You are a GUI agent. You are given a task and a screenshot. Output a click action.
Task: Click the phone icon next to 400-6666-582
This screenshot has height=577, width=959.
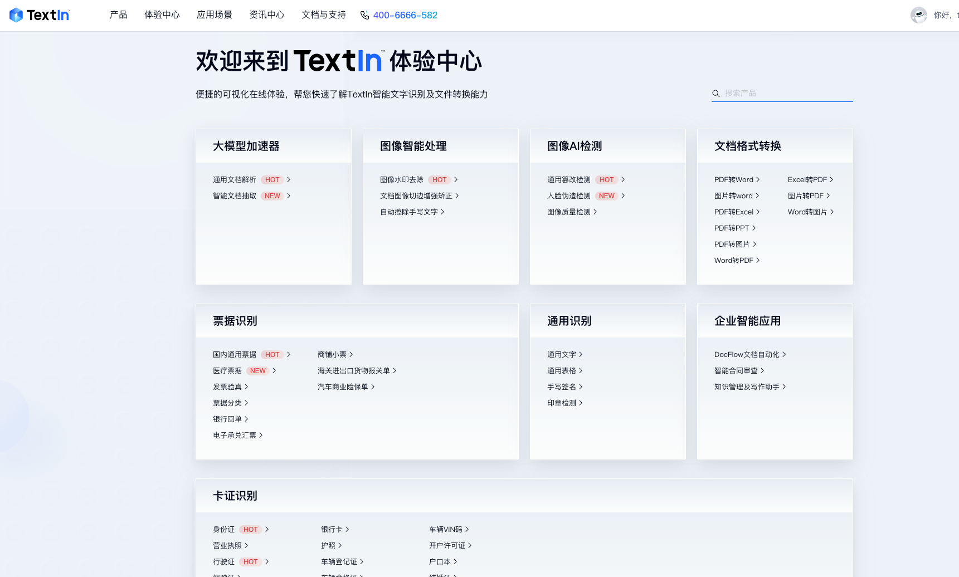364,15
